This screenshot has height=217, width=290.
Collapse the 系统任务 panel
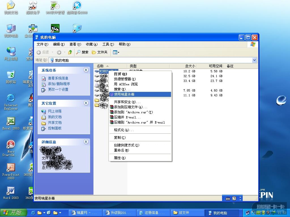pos(86,70)
